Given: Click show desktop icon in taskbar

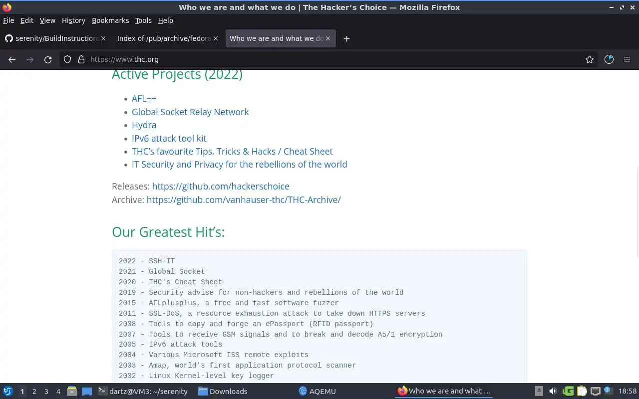Looking at the screenshot, I should coord(87,392).
